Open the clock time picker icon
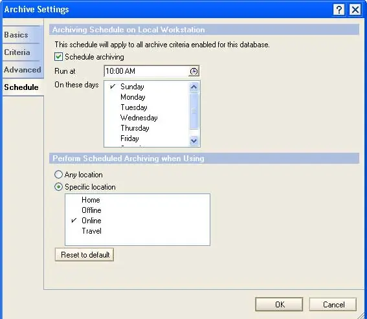 [194, 71]
